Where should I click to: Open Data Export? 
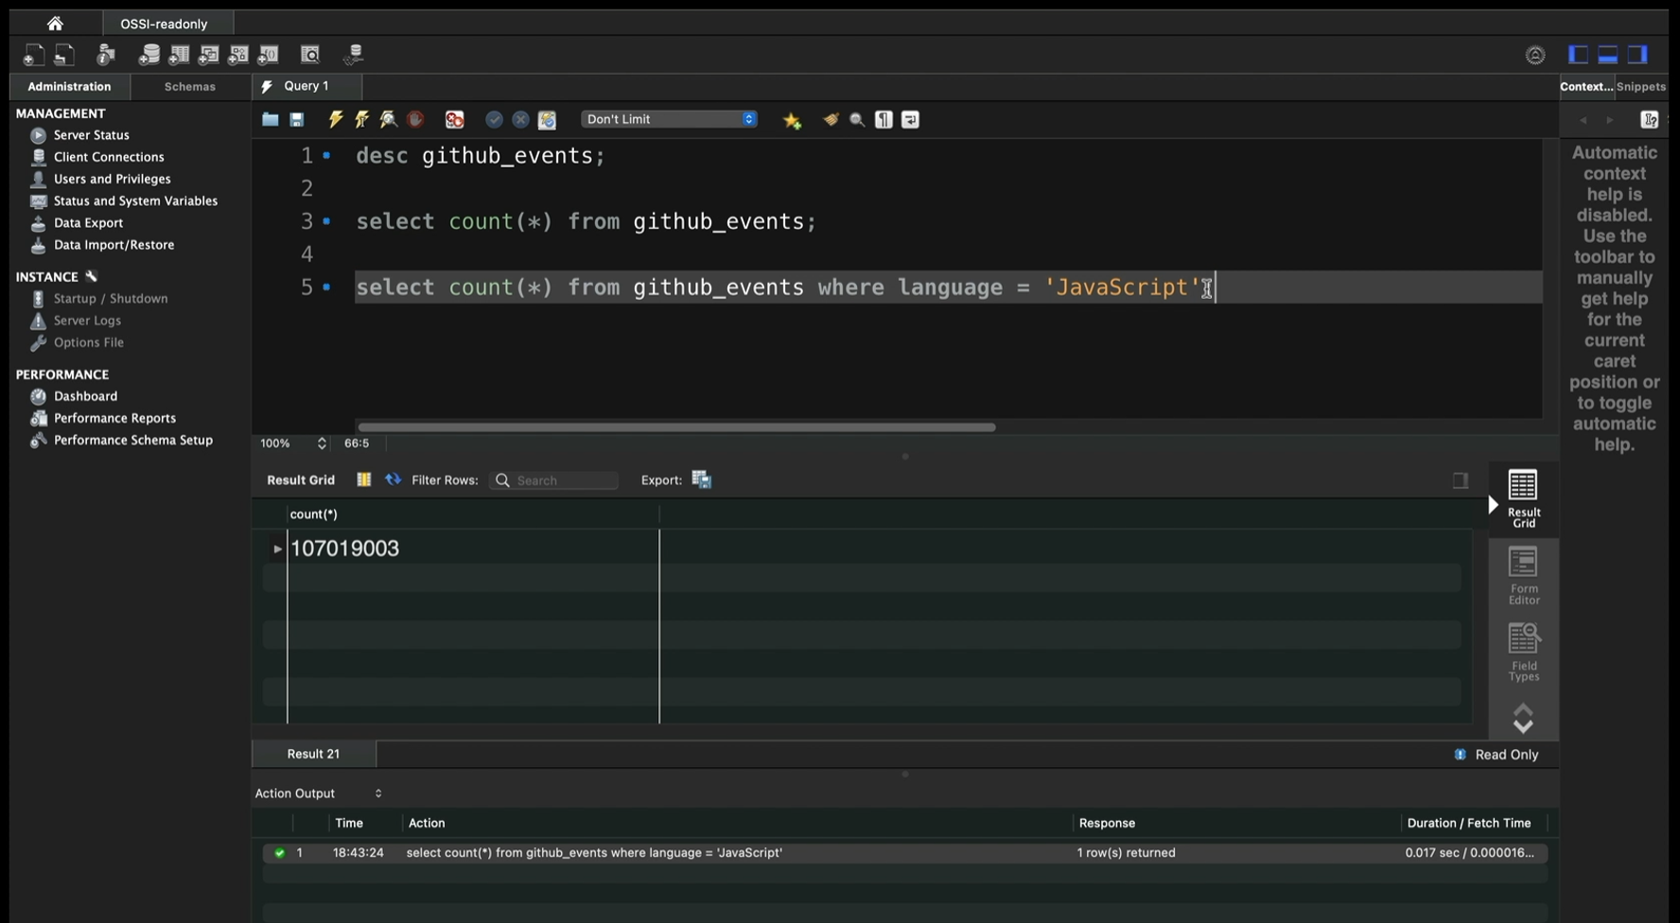point(88,223)
